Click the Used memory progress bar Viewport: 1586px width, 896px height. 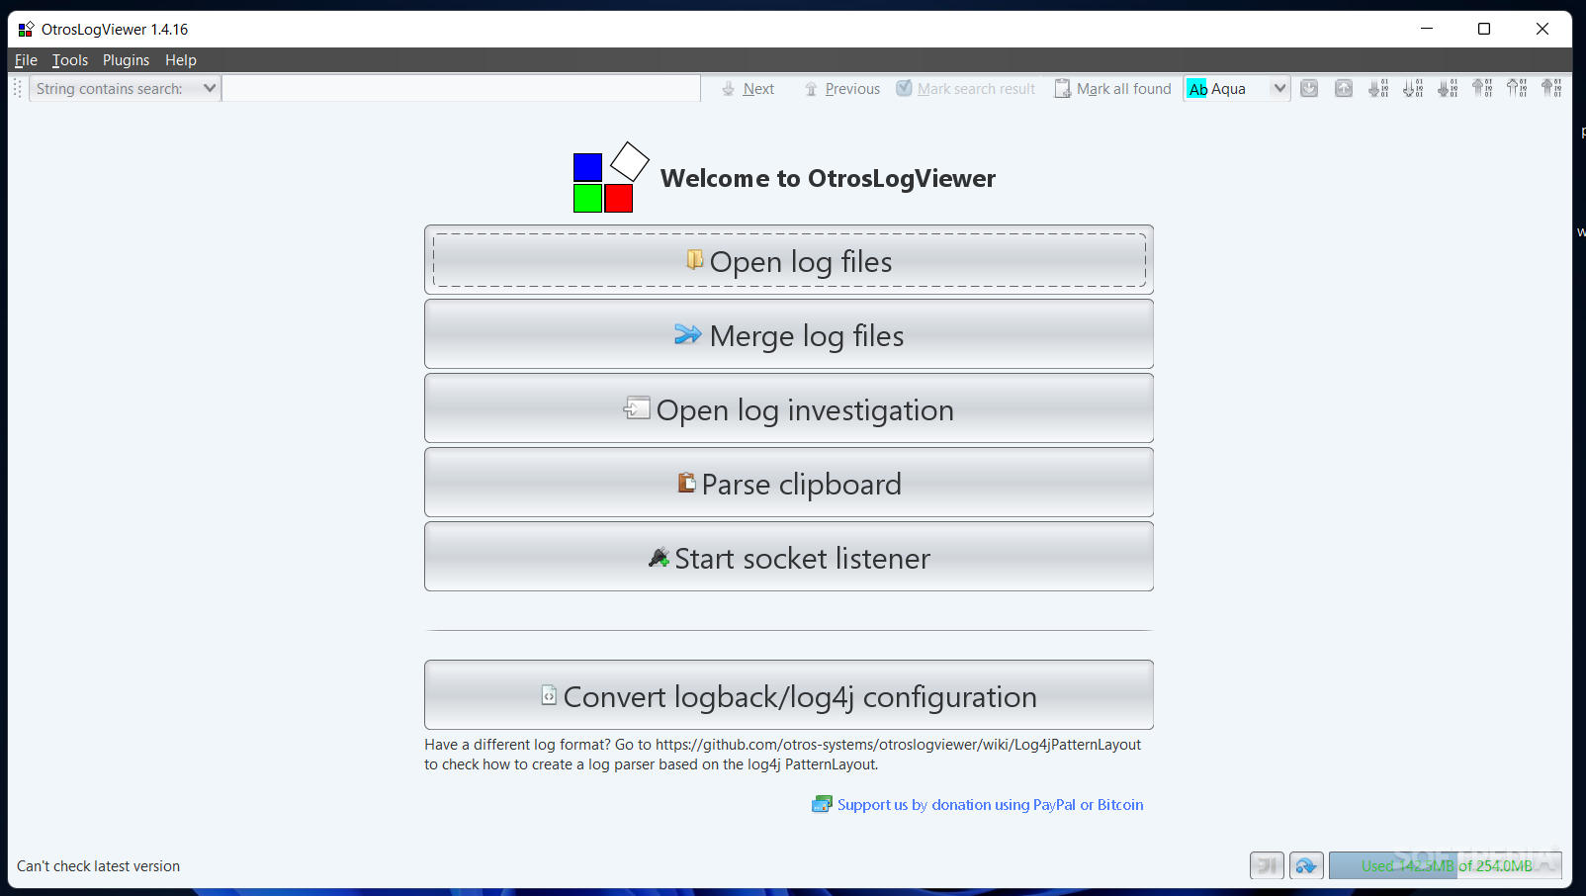click(1446, 866)
